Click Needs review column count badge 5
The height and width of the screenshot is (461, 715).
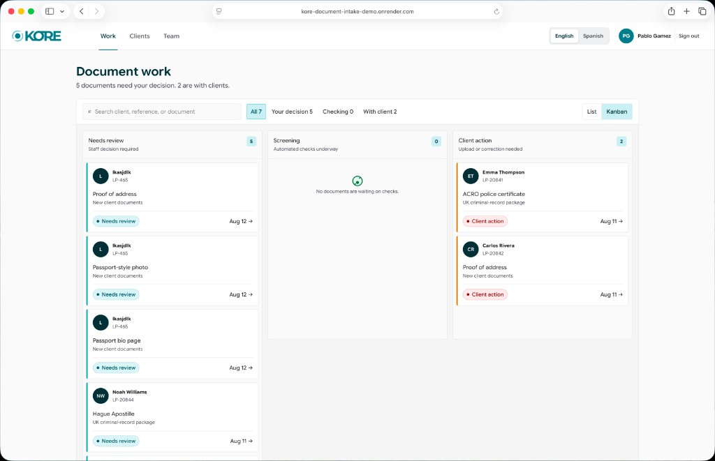pos(251,141)
